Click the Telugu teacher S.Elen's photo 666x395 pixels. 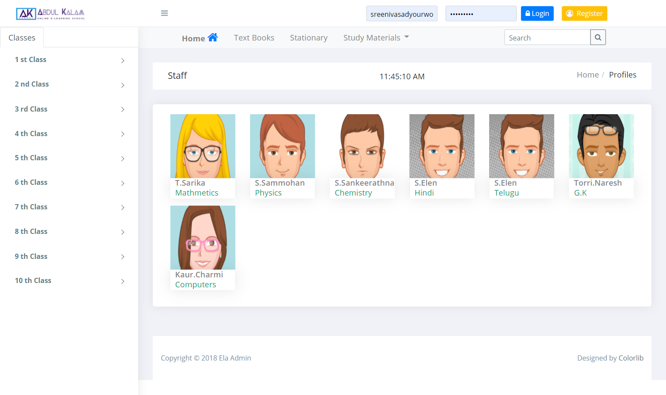521,146
